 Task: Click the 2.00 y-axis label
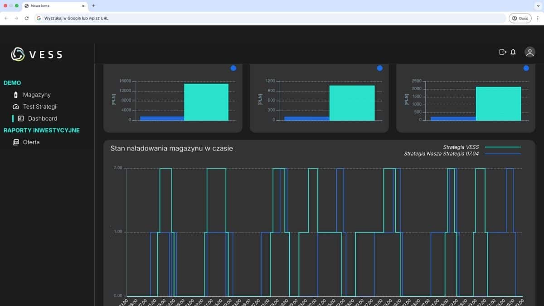coord(118,168)
